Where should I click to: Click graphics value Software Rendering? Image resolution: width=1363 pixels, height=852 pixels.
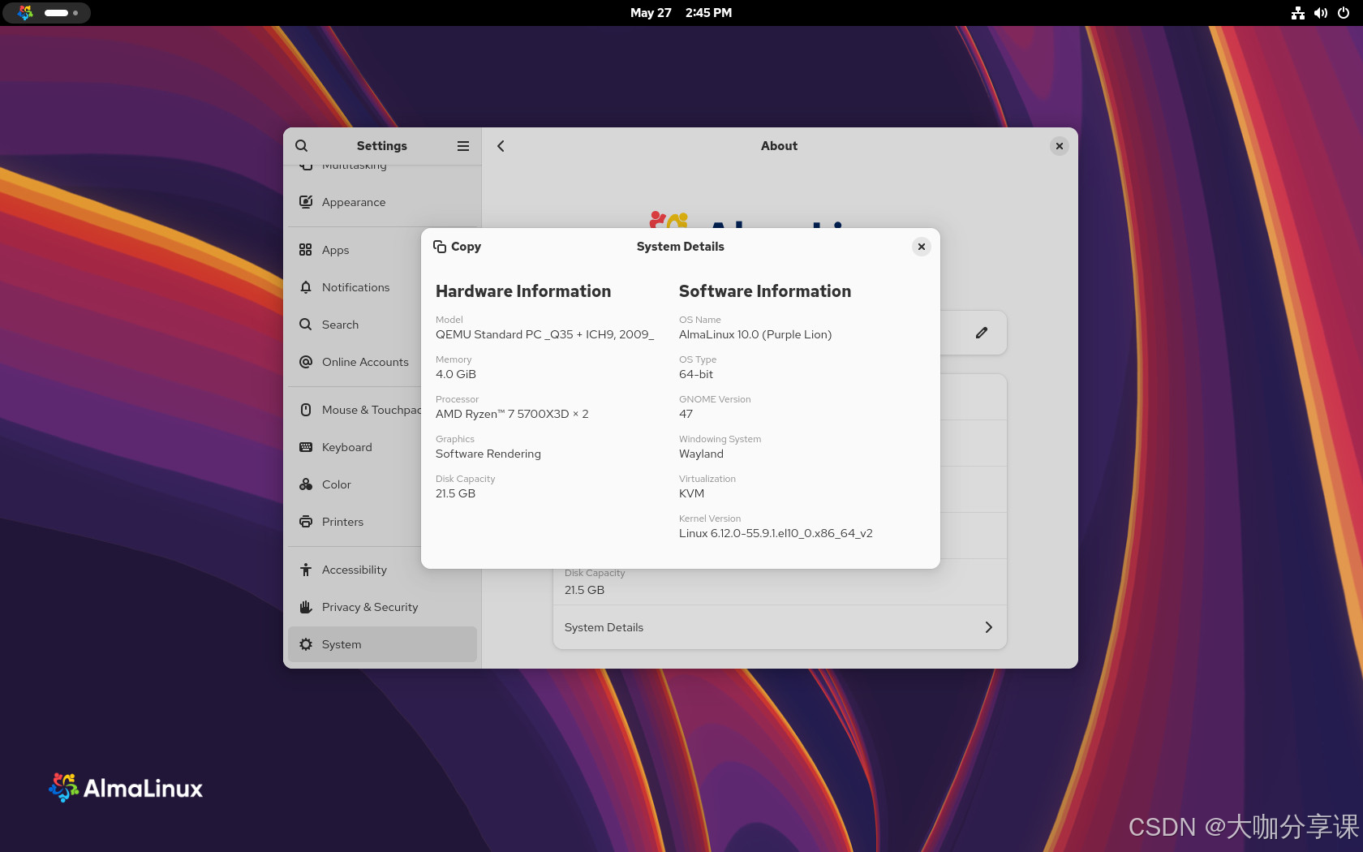[x=488, y=454]
